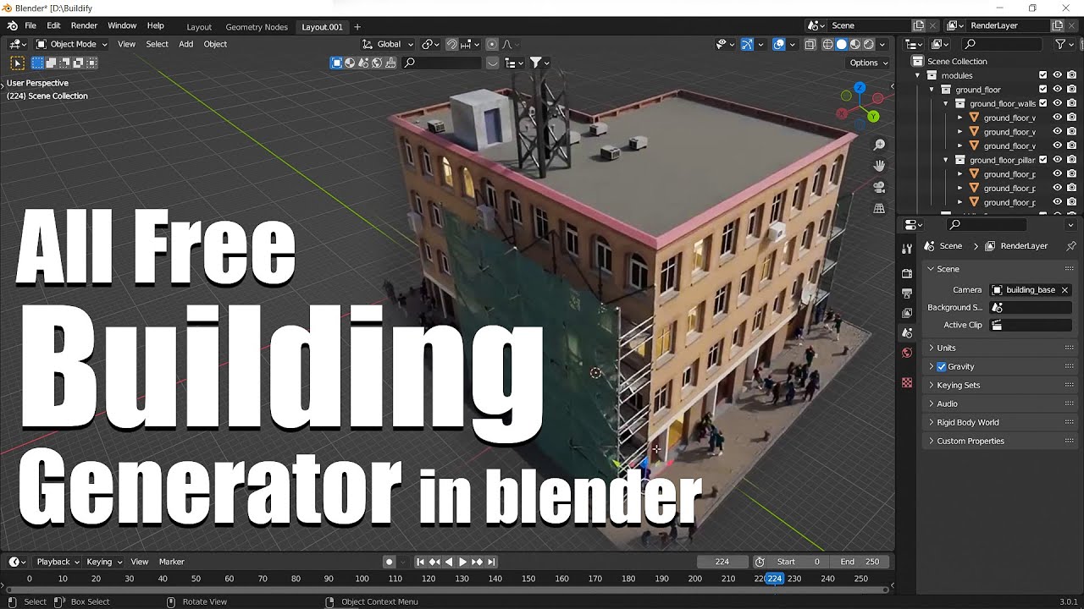This screenshot has height=609, width=1084.
Task: Open the Output properties tab
Action: click(907, 294)
